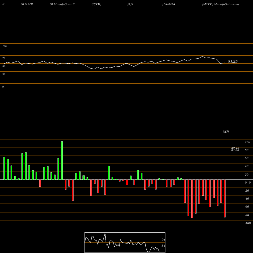This screenshot has height=253, width=253.
Task: Click the MR axis label -80
Action: [247, 215]
